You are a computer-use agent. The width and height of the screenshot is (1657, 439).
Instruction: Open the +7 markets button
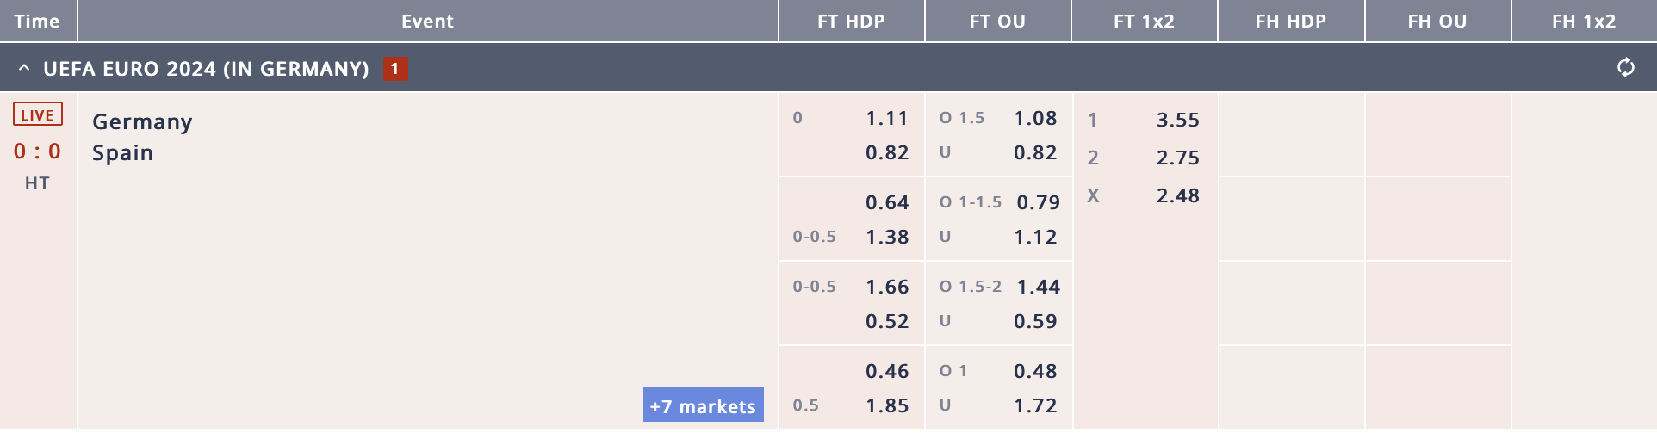(x=703, y=405)
